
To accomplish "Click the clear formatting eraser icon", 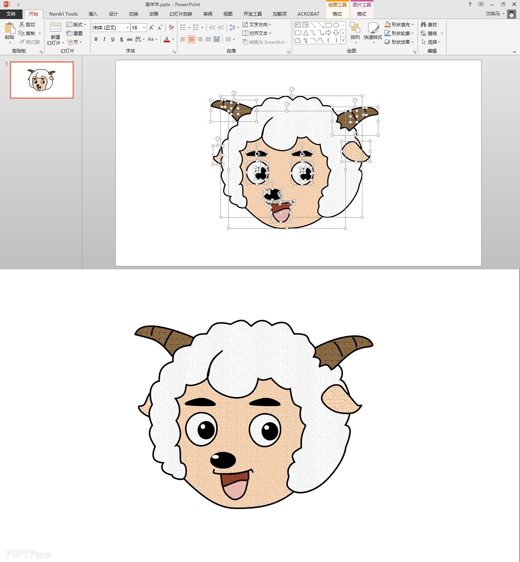I will click(x=171, y=27).
